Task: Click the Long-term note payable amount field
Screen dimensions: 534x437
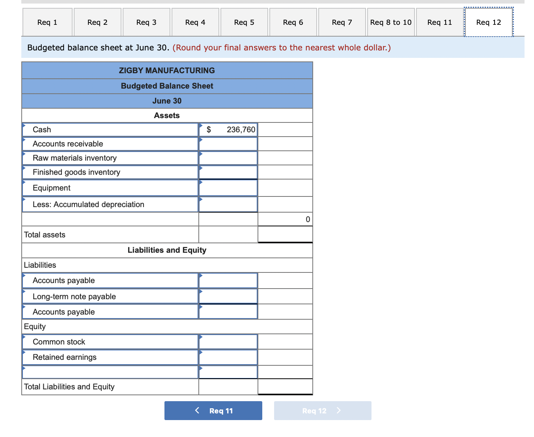Action: tap(228, 296)
